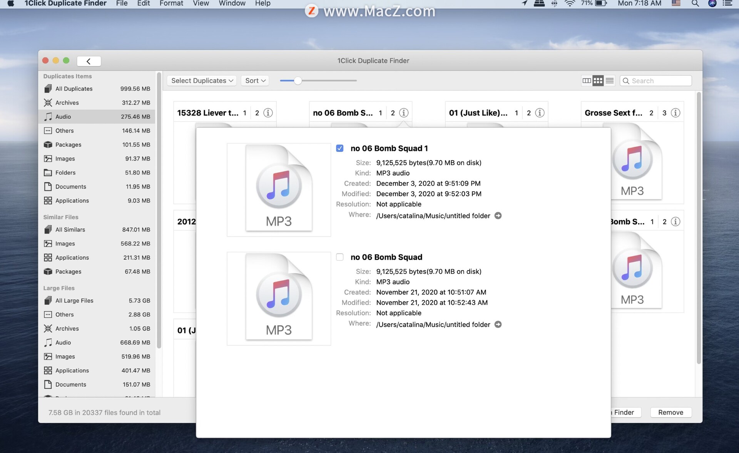
Task: Click the main results vertical scrollbar
Action: coord(699,228)
